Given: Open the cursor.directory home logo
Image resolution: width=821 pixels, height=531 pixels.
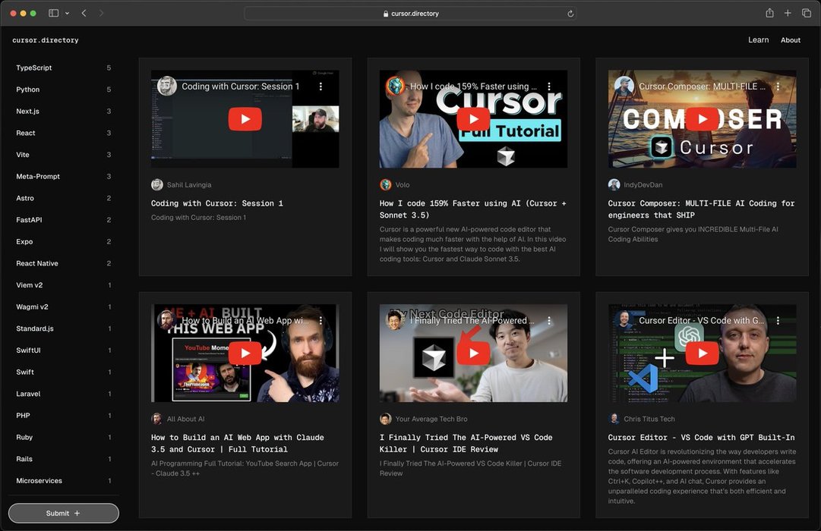Looking at the screenshot, I should click(x=46, y=40).
